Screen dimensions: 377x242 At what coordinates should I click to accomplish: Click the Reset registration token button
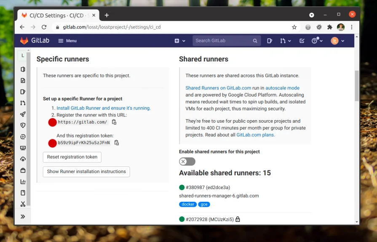72,157
